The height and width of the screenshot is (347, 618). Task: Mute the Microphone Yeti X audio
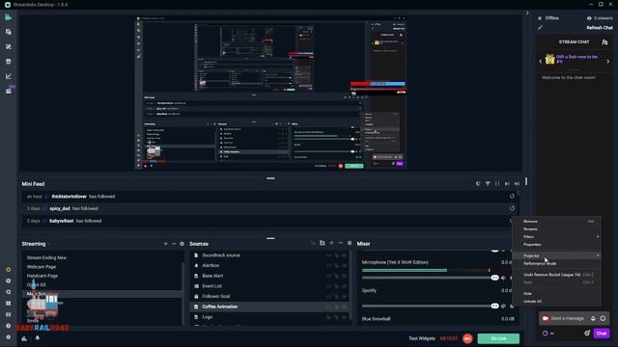click(503, 278)
